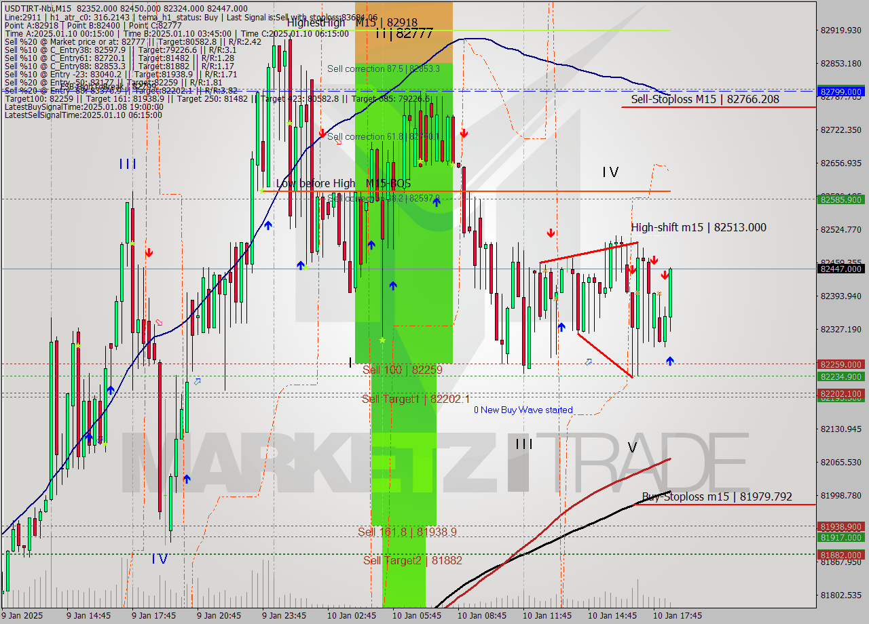Click the LatestBuySignalTime info line
This screenshot has width=869, height=624.
[x=84, y=106]
